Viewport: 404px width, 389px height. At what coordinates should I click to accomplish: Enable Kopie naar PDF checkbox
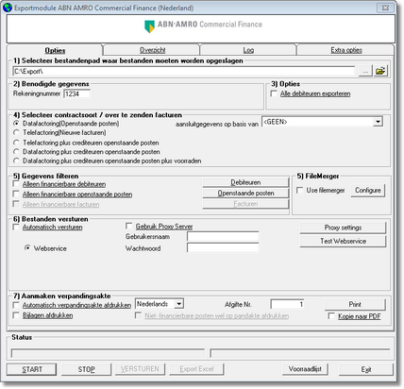tap(331, 315)
